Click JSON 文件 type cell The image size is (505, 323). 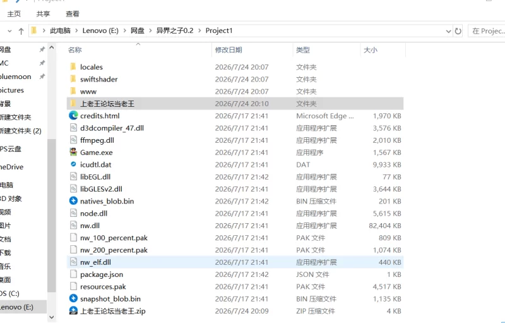click(312, 274)
